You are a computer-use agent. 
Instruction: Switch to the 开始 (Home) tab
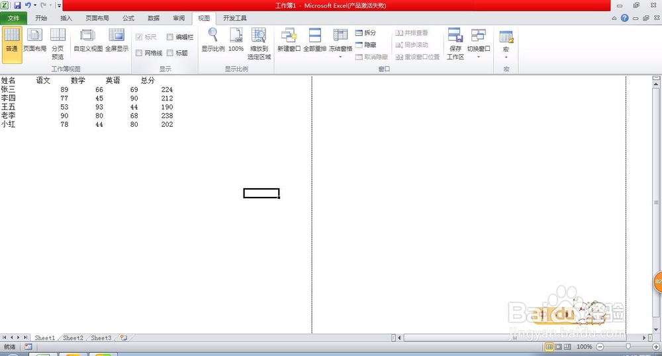tap(41, 18)
